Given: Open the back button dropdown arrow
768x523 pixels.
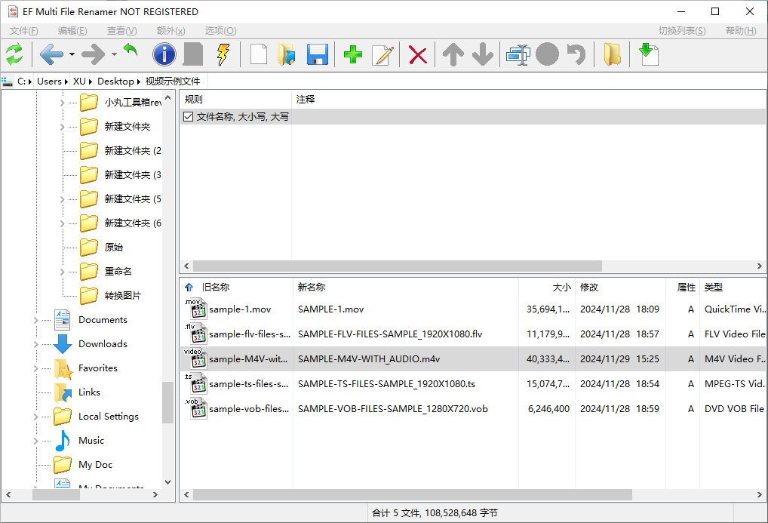Looking at the screenshot, I should coord(72,56).
